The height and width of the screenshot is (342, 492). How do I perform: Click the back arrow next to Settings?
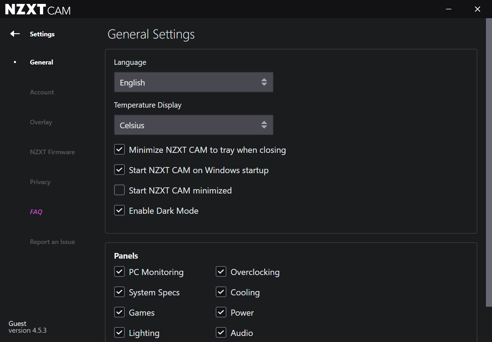15,34
